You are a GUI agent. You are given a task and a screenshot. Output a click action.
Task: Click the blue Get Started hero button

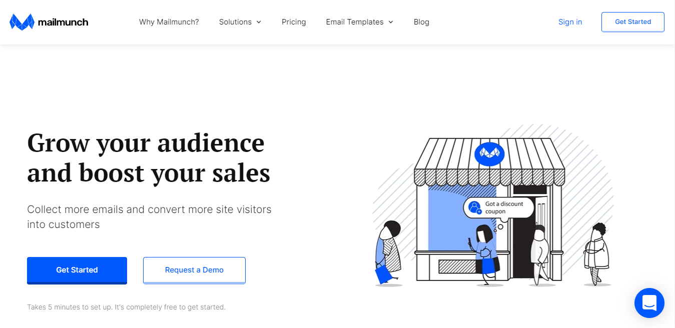pos(77,269)
